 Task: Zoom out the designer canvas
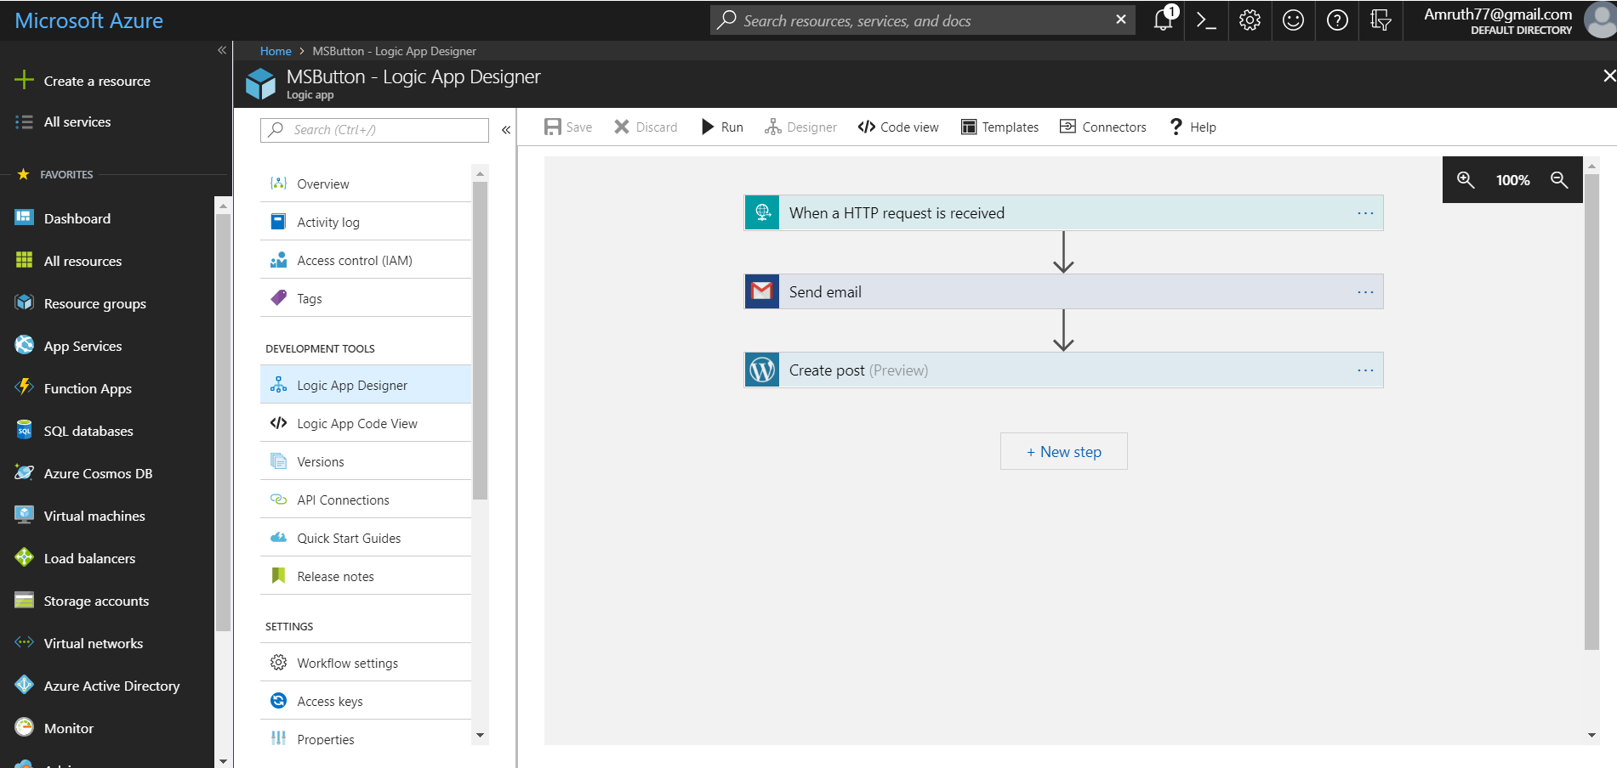point(1560,179)
